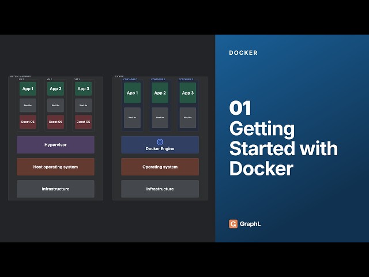Click the CONTAINER 1 label

pos(130,80)
